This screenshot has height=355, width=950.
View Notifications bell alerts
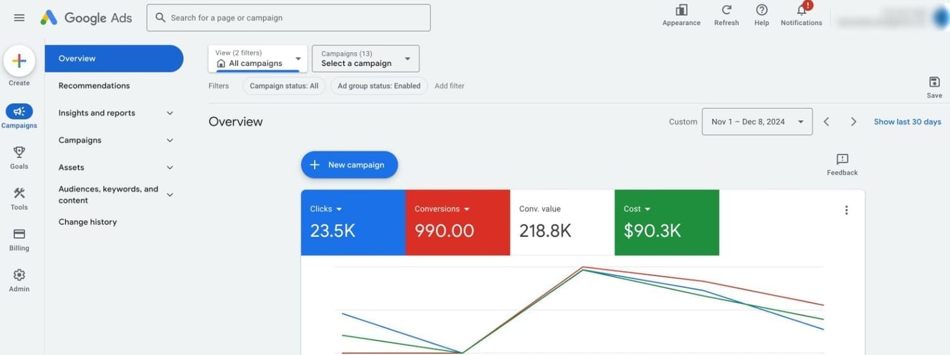(x=801, y=15)
